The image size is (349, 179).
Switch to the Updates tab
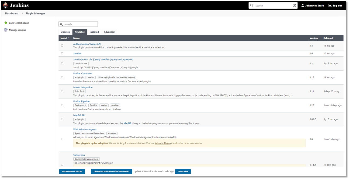[65, 32]
